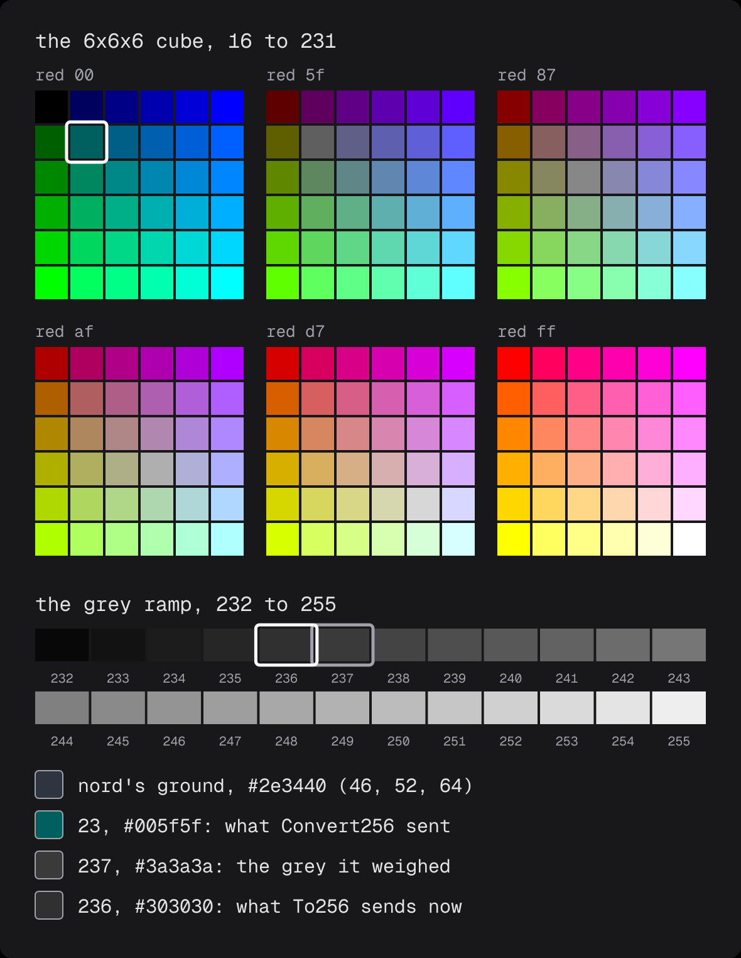Select the pure red-dark swatch starting red af grid
741x958 pixels.
point(51,363)
